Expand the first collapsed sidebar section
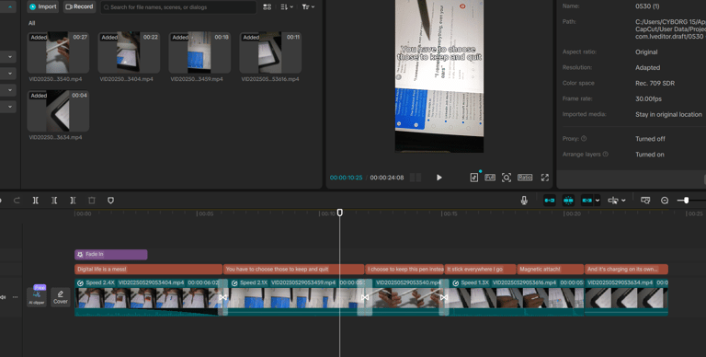706x357 pixels. (x=9, y=57)
